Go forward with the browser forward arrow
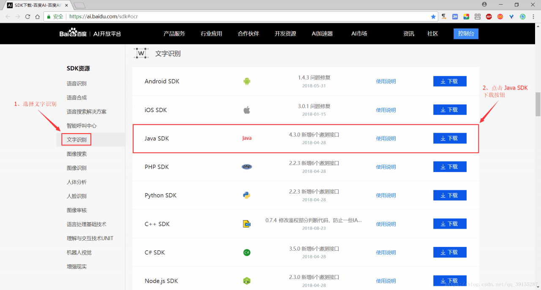Image resolution: width=541 pixels, height=290 pixels. pos(17,16)
